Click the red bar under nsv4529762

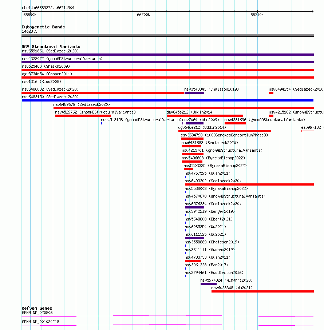click(x=83, y=116)
